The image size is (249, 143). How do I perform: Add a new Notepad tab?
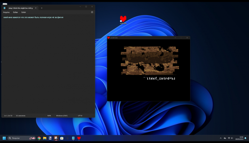42,8
